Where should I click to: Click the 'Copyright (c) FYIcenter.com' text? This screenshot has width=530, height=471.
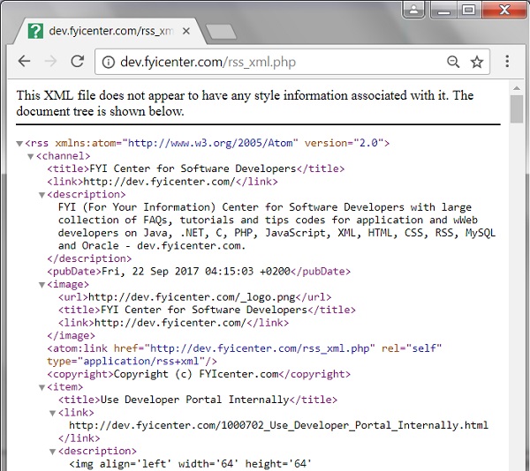coord(196,374)
